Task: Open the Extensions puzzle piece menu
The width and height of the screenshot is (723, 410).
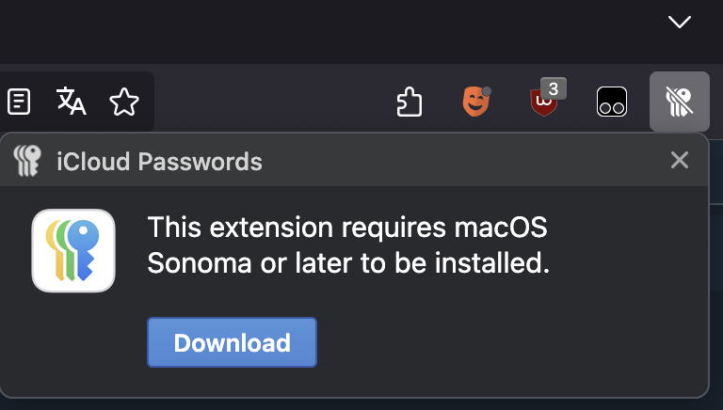Action: (x=410, y=102)
